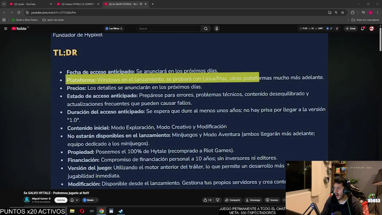Click the Gracias thanks button
Viewport: 382px width, 215px height.
(272, 200)
